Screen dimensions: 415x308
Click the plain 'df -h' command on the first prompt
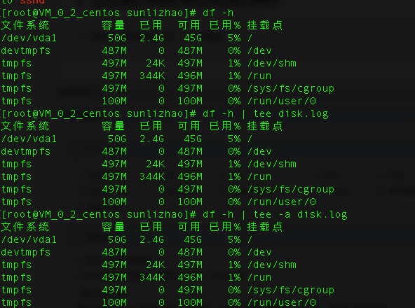pyautogui.click(x=218, y=13)
